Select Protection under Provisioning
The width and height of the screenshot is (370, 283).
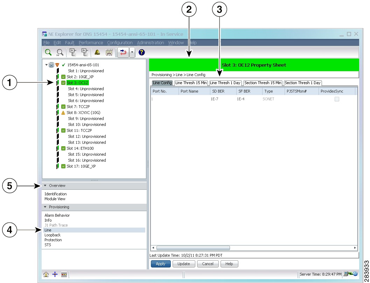point(53,240)
